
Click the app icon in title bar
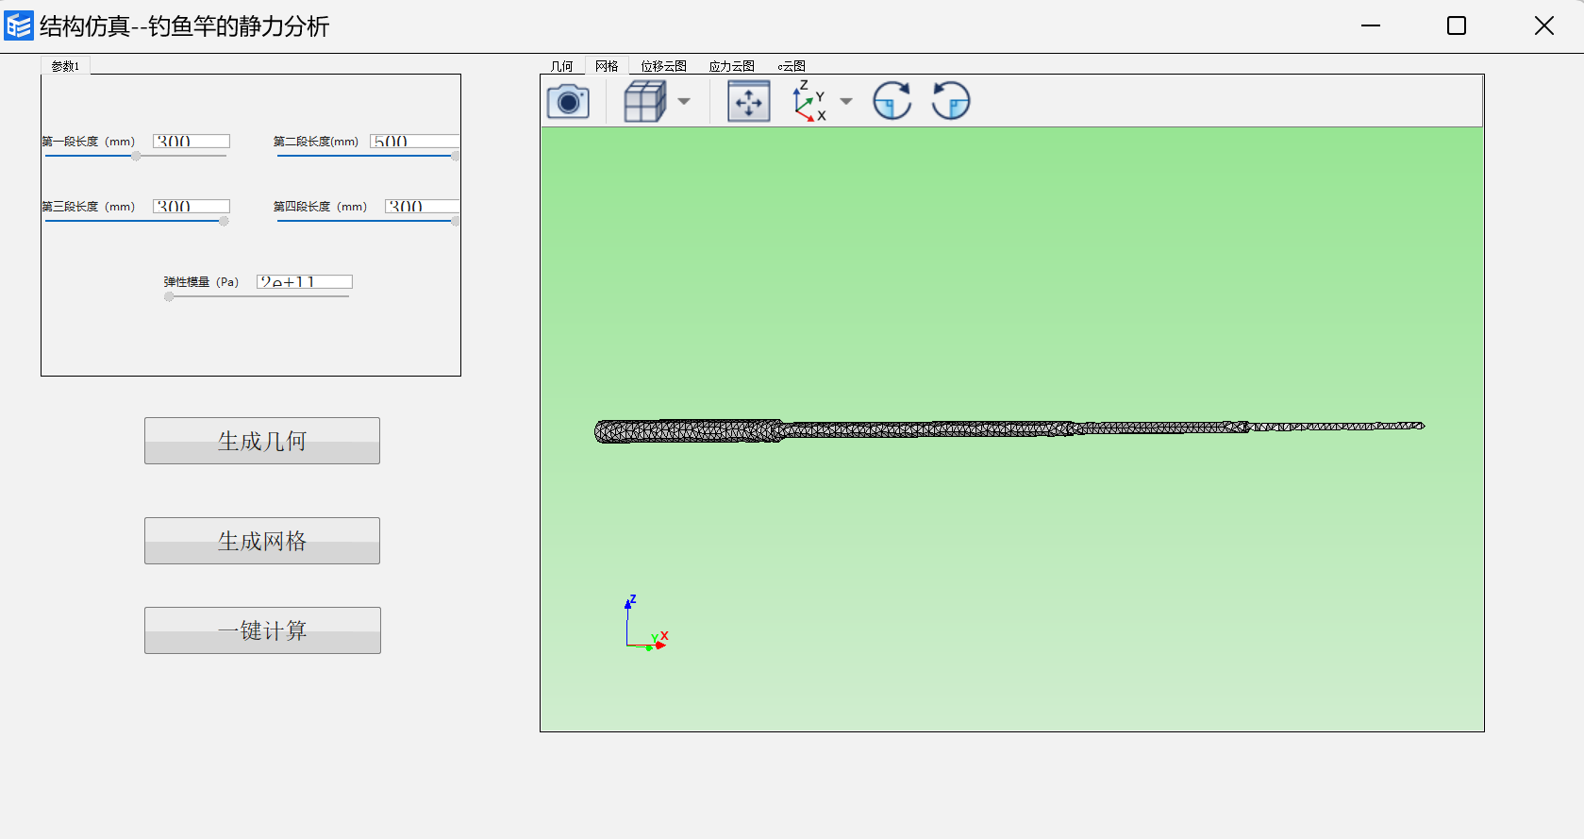[x=19, y=25]
